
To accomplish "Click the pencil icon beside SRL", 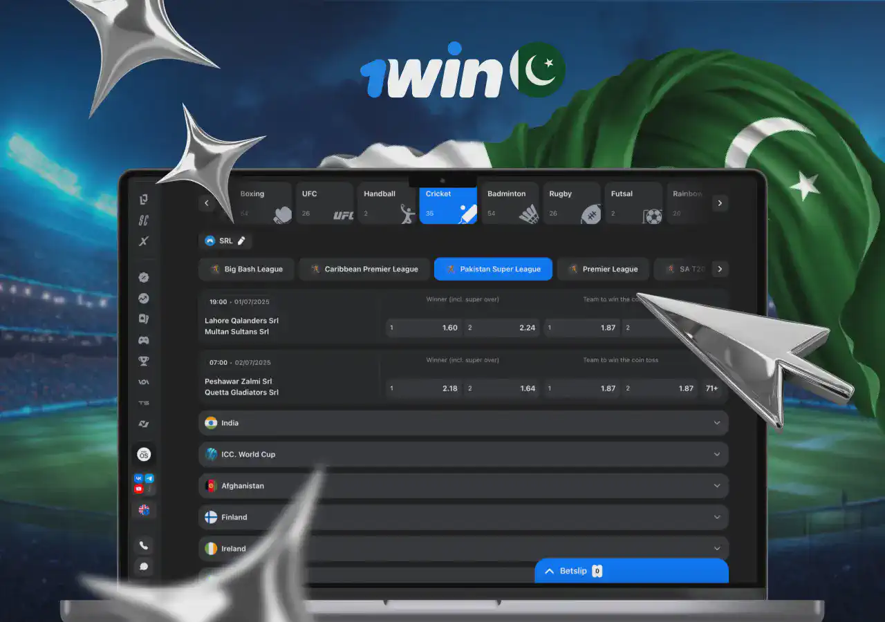I will (x=241, y=241).
